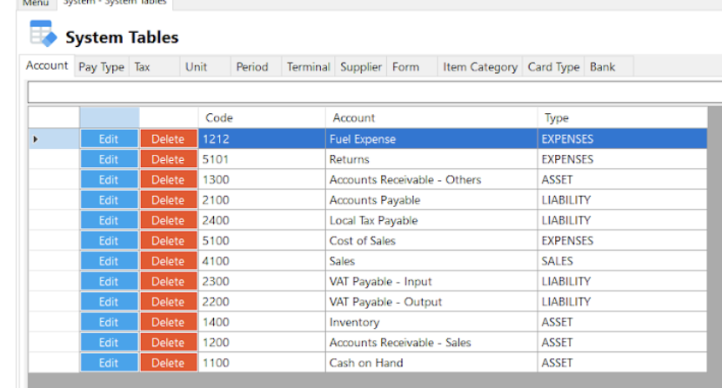722x388 pixels.
Task: Edit Accounts Receivable - Others row
Action: click(109, 179)
